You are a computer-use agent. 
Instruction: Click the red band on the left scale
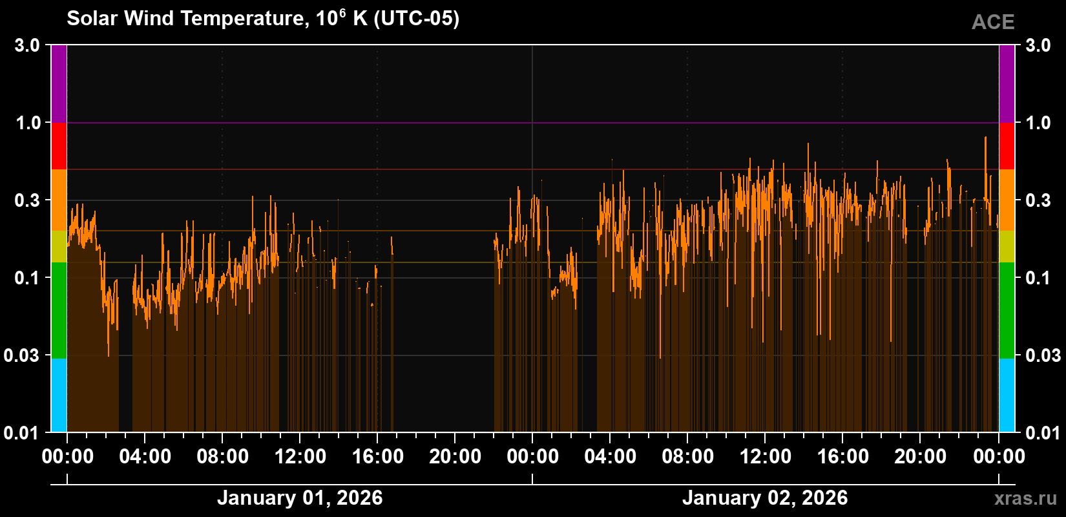tap(59, 146)
